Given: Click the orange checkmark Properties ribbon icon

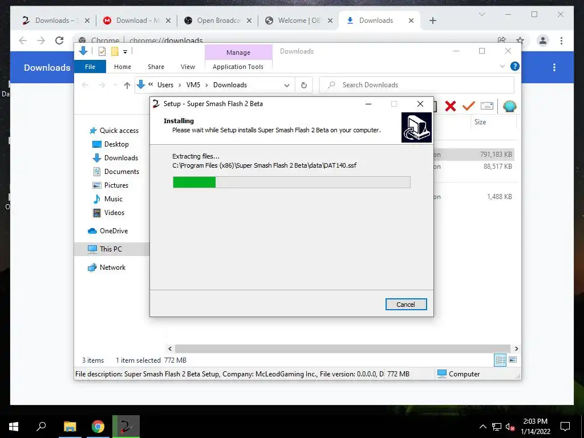Looking at the screenshot, I should point(469,106).
